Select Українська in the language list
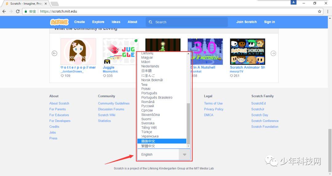Image resolution: width=332 pixels, height=176 pixels. click(x=162, y=136)
